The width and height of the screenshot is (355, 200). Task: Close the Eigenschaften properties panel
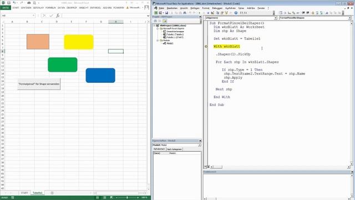pyautogui.click(x=200, y=141)
